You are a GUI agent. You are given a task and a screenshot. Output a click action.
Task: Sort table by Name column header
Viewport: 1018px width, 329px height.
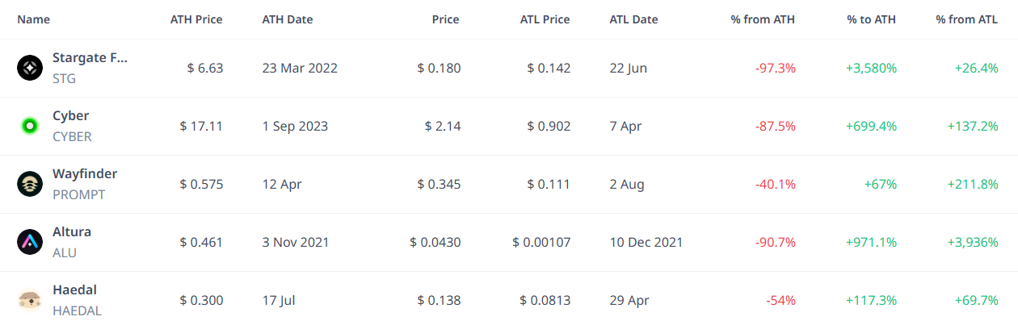(x=33, y=19)
